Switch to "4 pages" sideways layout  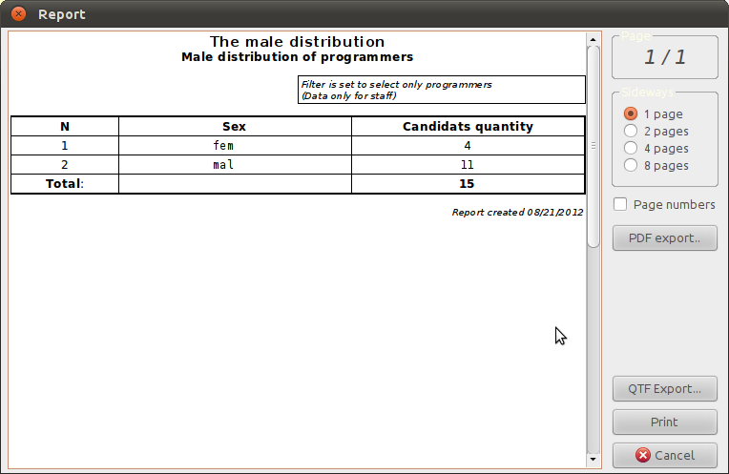(631, 149)
